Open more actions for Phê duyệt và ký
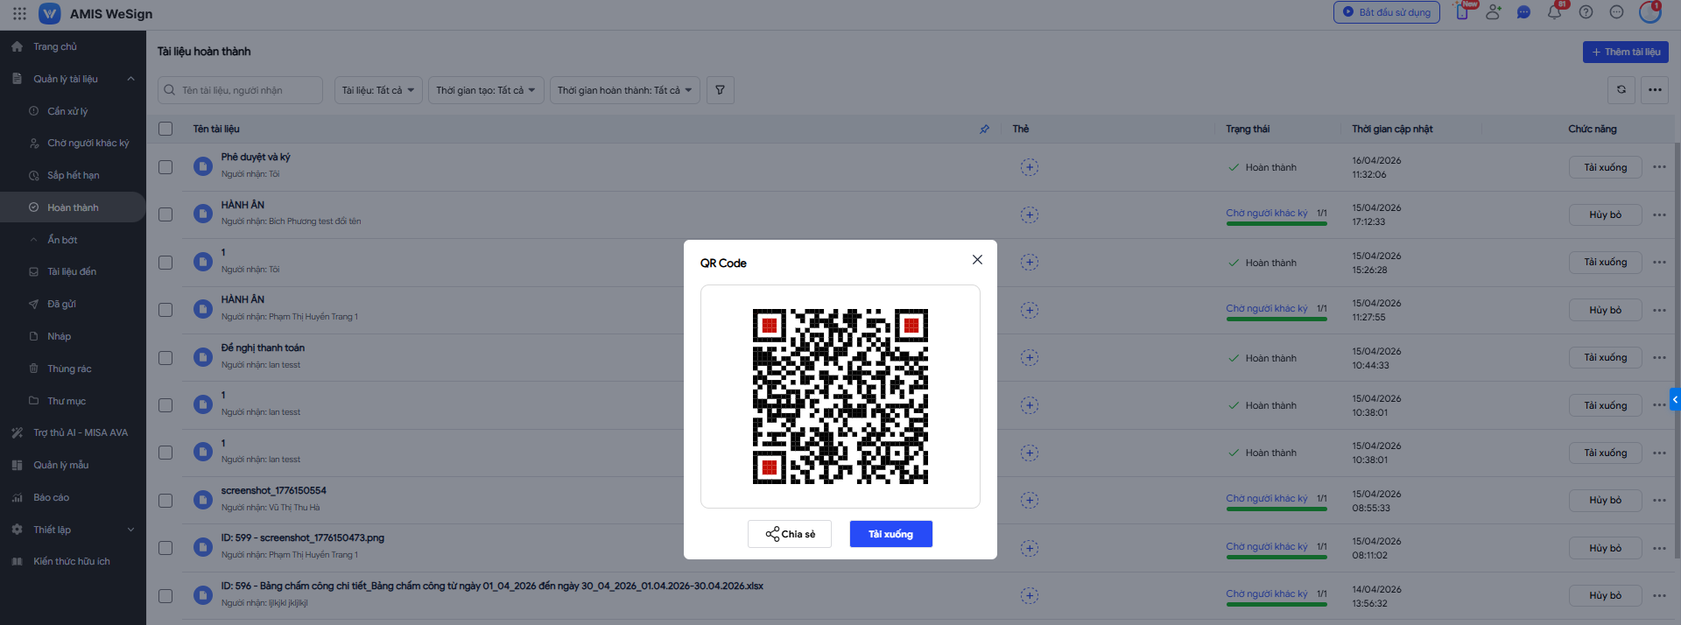 click(x=1659, y=167)
